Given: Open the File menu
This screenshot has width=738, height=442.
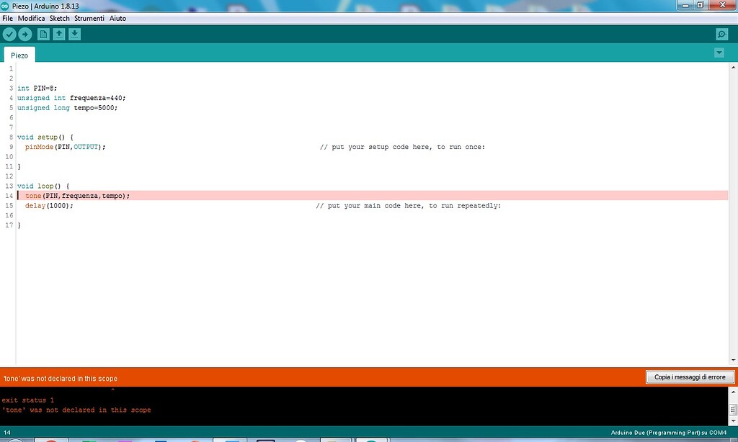Looking at the screenshot, I should pyautogui.click(x=7, y=18).
